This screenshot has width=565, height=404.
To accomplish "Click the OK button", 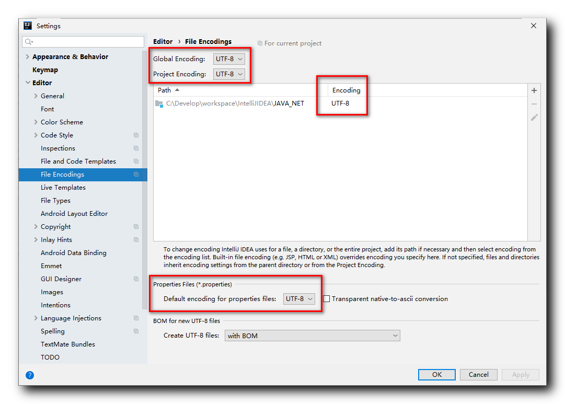I will [x=437, y=374].
